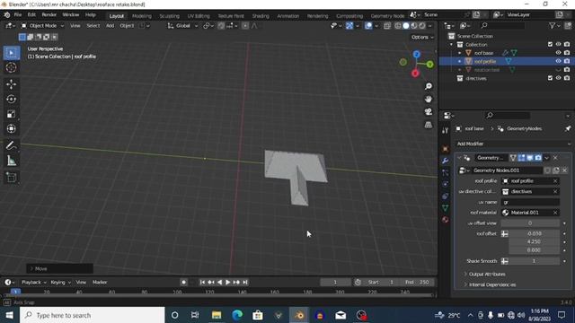Image resolution: width=575 pixels, height=323 pixels.
Task: Adjust the uv offset view slider
Action: [x=530, y=223]
